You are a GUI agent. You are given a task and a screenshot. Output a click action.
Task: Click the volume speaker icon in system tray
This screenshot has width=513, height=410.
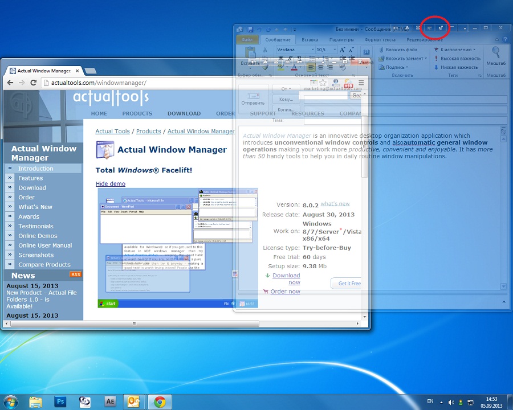coord(451,402)
